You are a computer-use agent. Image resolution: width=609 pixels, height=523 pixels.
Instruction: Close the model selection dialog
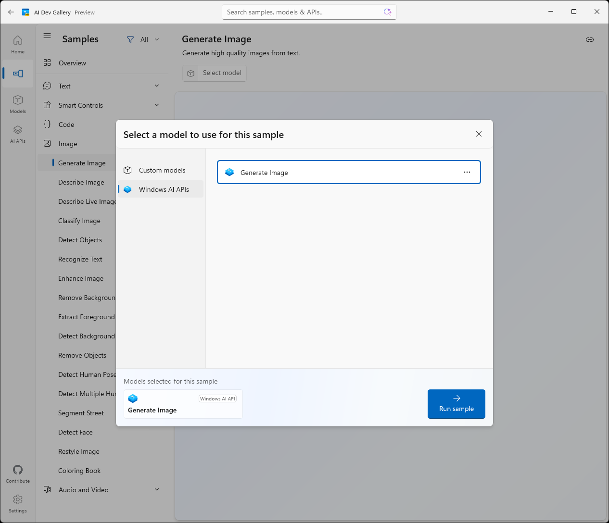pyautogui.click(x=479, y=134)
